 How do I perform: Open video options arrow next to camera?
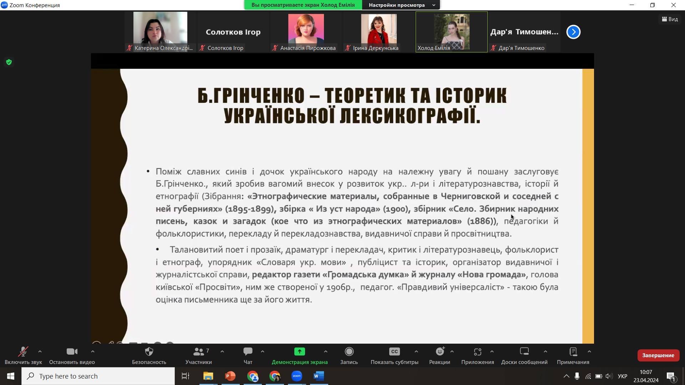pos(93,352)
